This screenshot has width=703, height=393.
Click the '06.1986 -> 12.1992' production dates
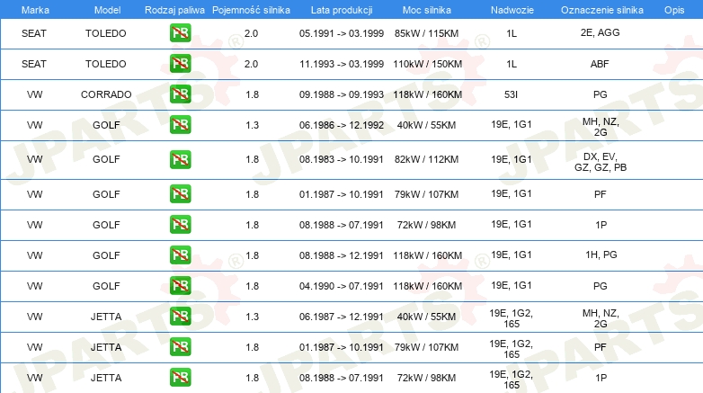click(x=342, y=125)
